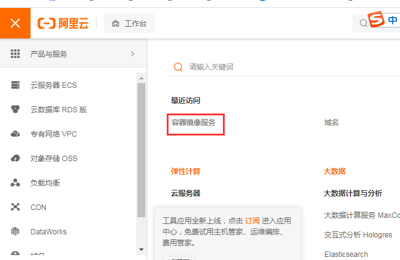Open CDN in sidebar

[x=38, y=208]
